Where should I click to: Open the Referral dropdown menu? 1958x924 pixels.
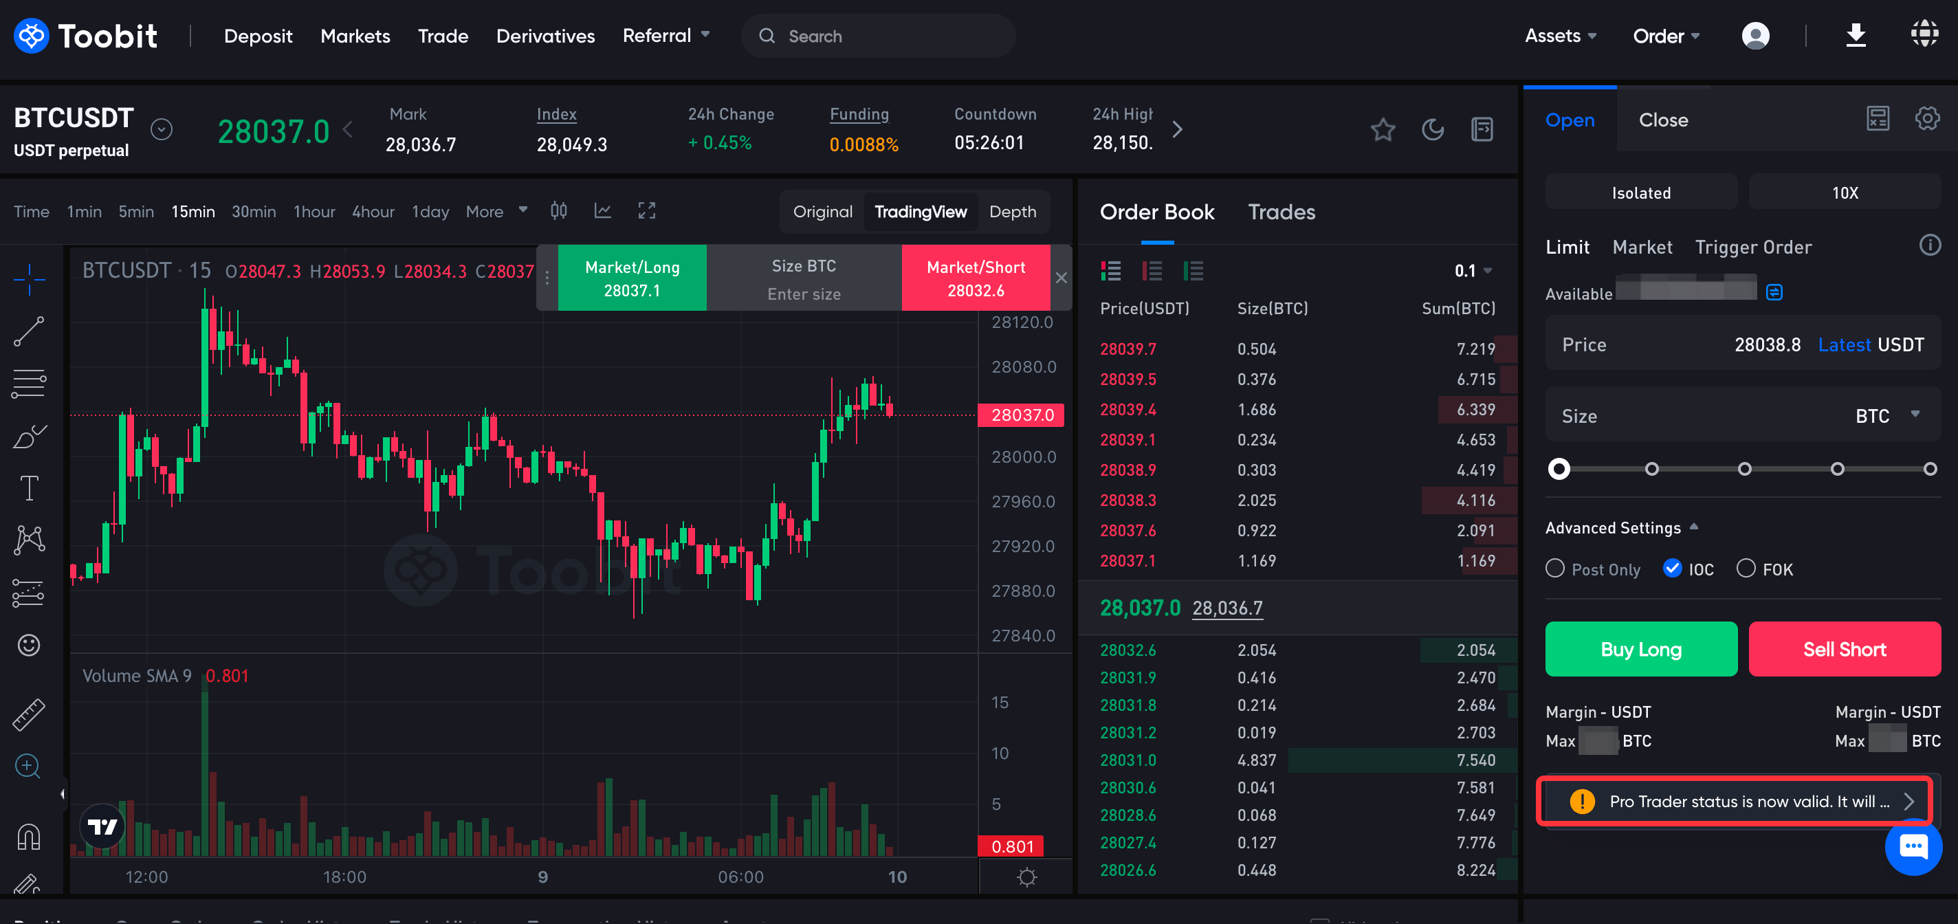(667, 35)
